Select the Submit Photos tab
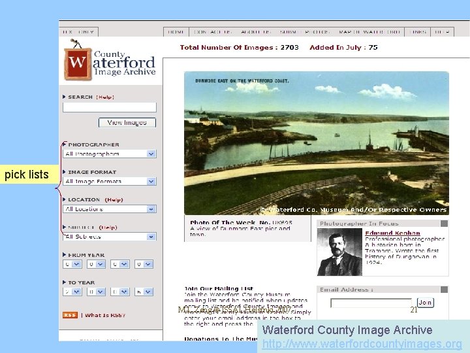 [x=305, y=32]
